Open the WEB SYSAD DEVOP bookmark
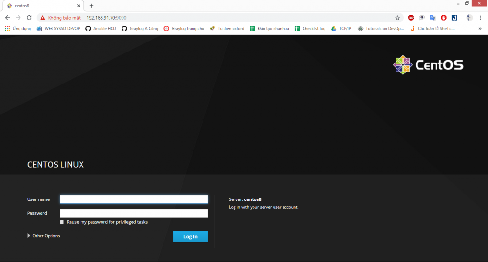488x262 pixels. (58, 28)
